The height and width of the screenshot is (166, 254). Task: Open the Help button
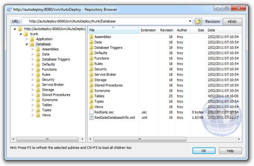(230, 151)
